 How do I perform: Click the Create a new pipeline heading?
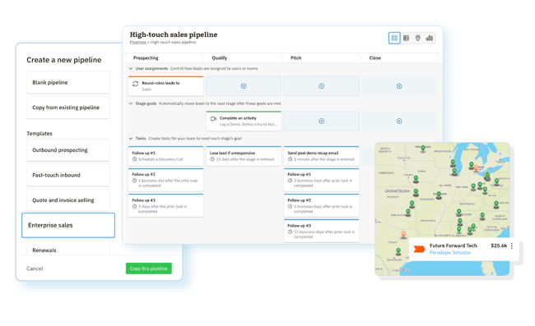coord(64,60)
